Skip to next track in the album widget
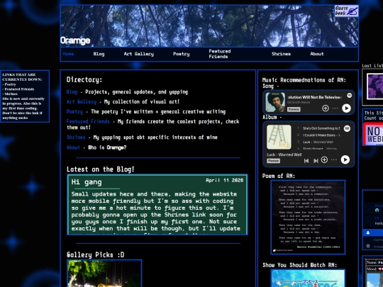The width and height of the screenshot is (383, 287). coord(316,161)
